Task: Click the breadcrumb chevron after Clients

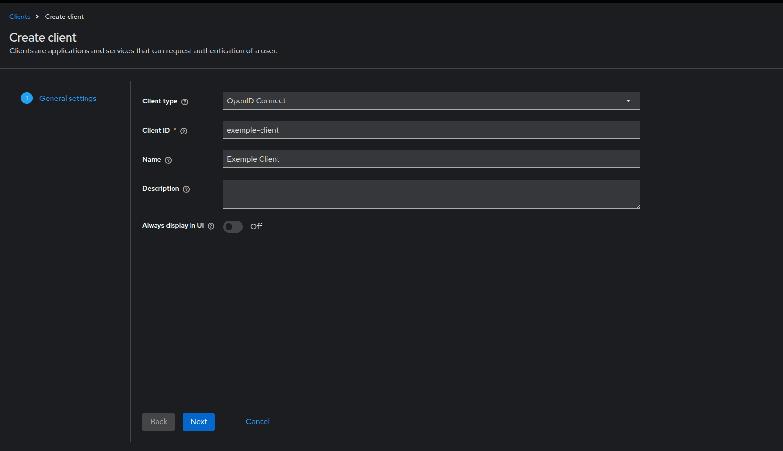Action: [x=37, y=17]
